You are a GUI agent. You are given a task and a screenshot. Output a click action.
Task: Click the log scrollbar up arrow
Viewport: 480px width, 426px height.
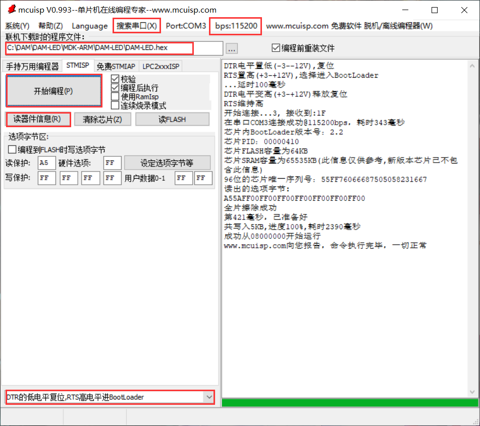click(472, 66)
